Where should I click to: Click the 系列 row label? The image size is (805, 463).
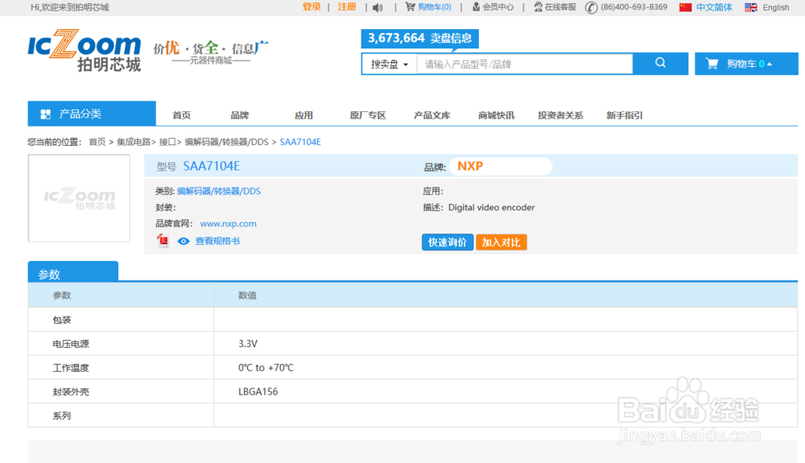(x=62, y=415)
